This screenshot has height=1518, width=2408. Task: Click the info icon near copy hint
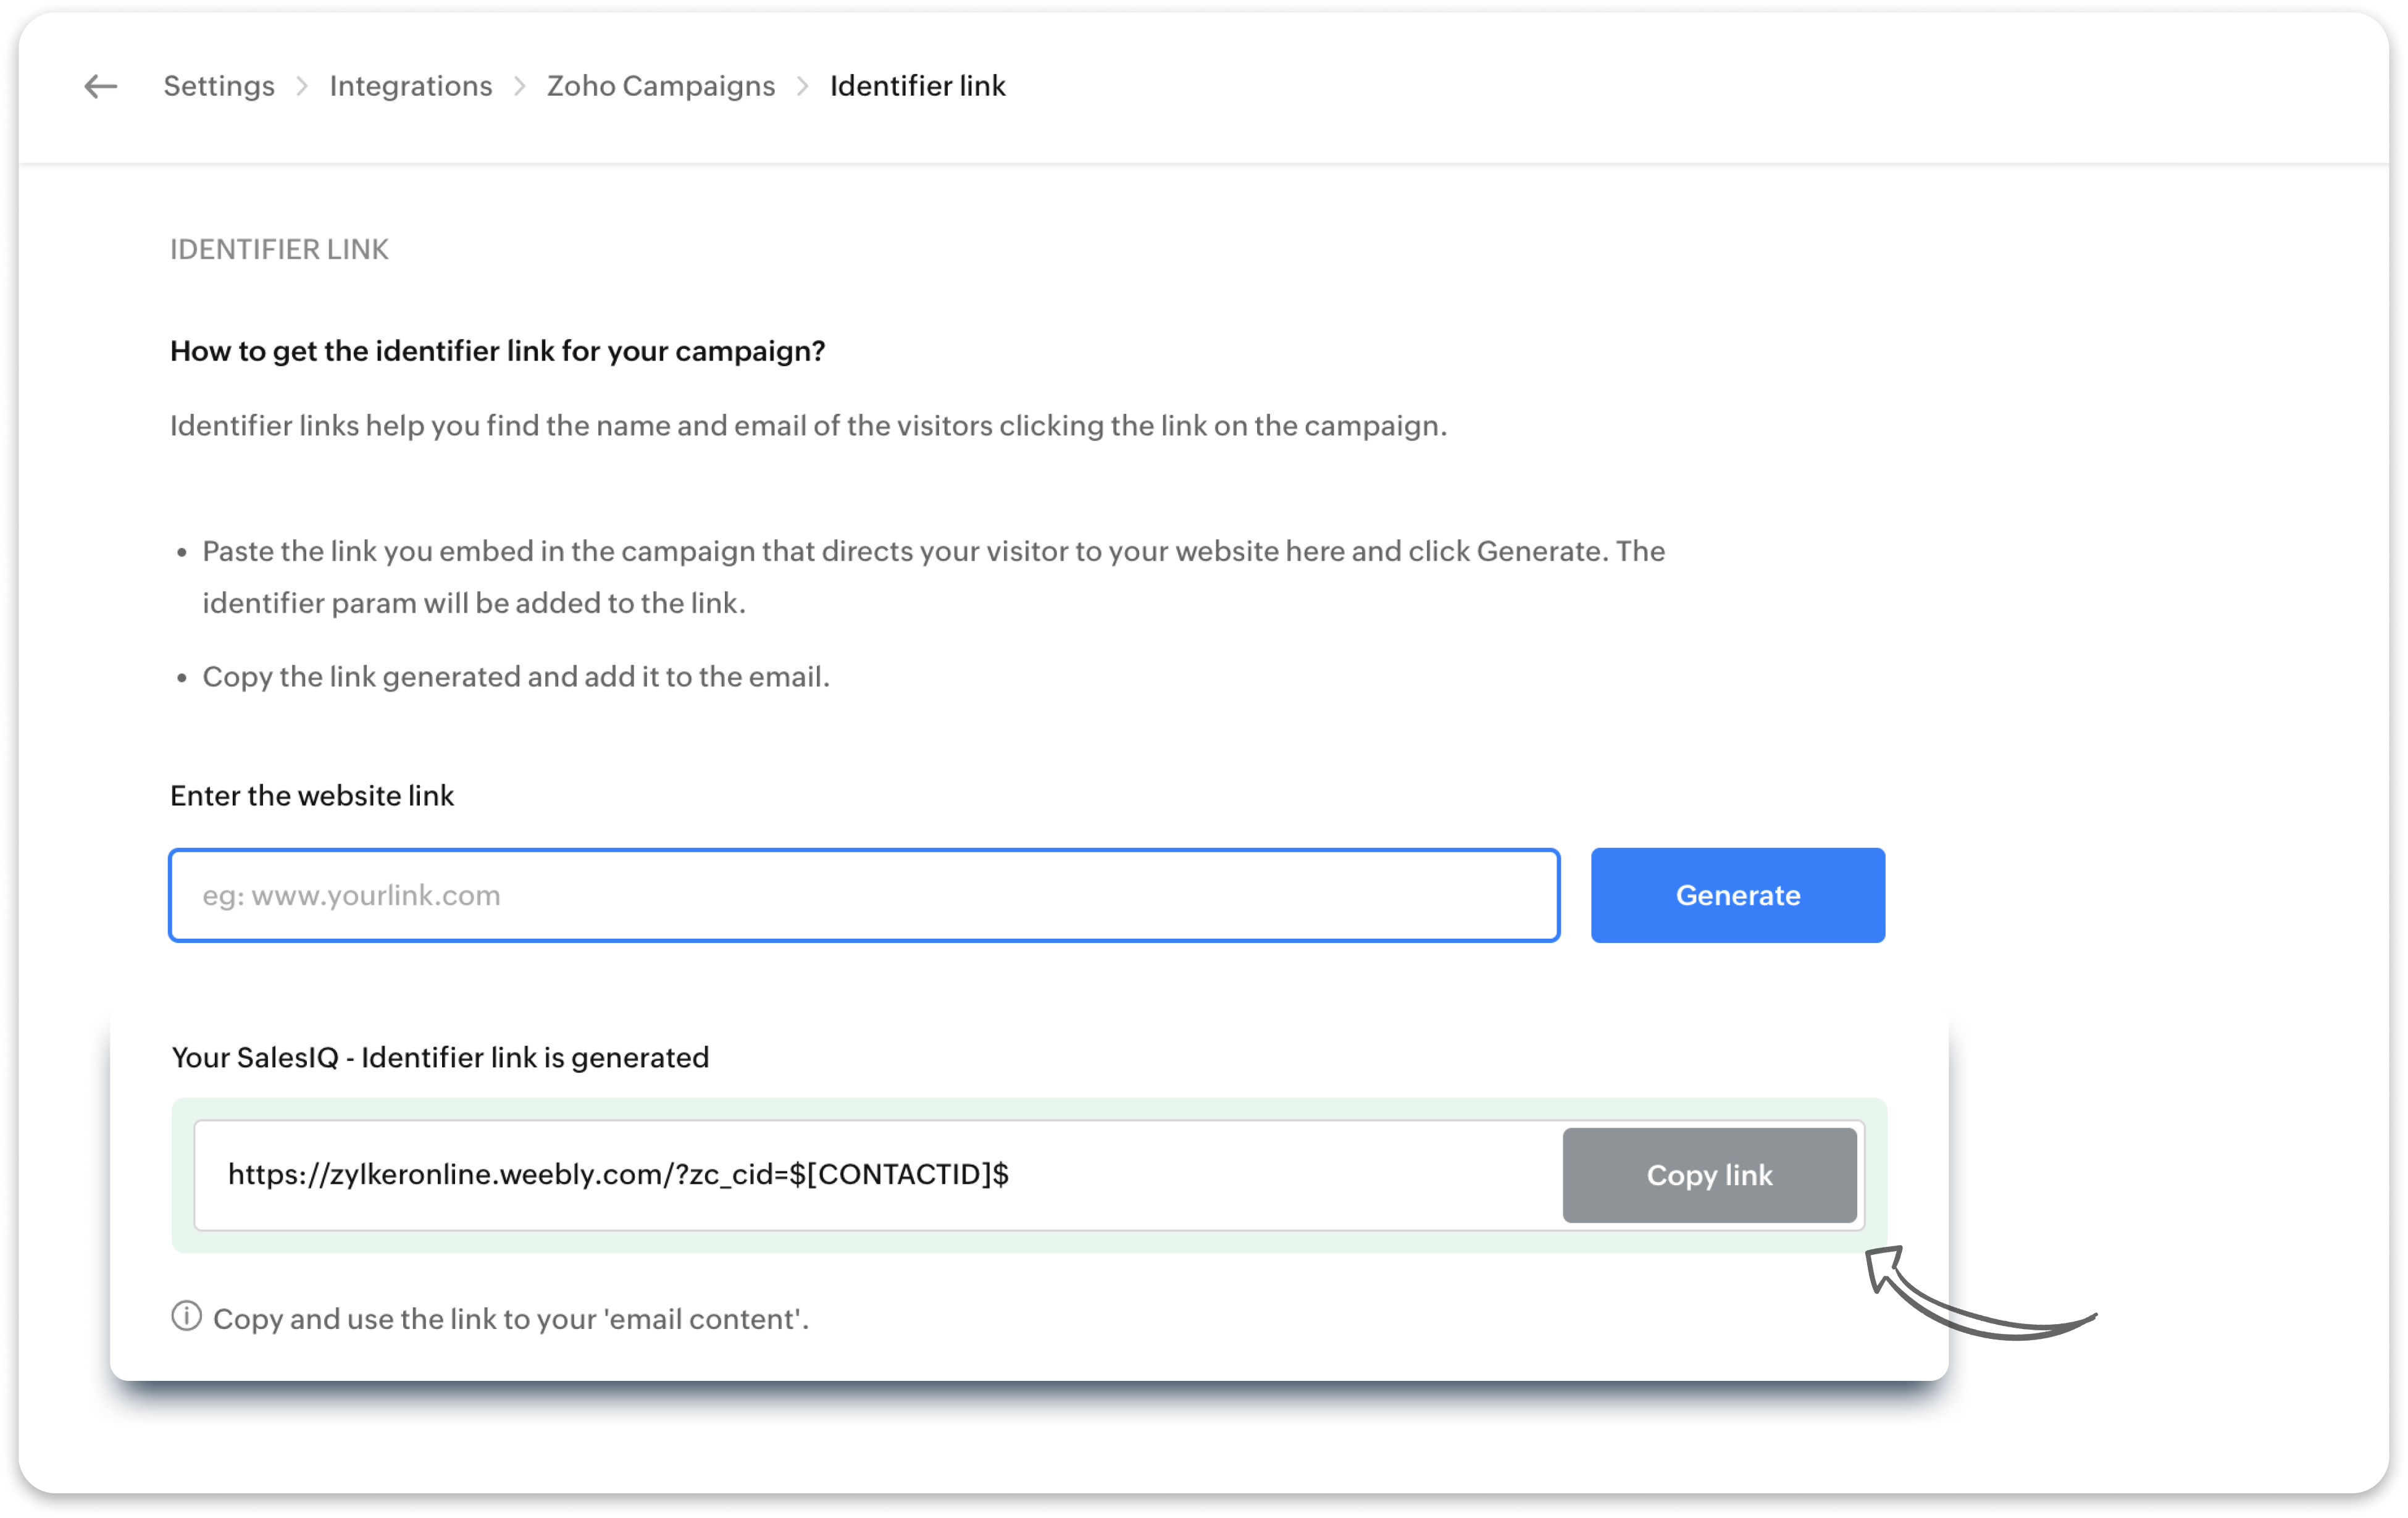click(186, 1316)
